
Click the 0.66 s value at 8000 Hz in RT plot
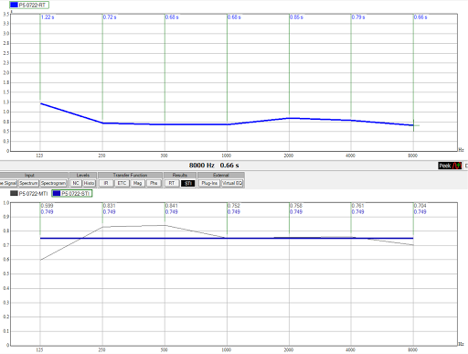420,17
